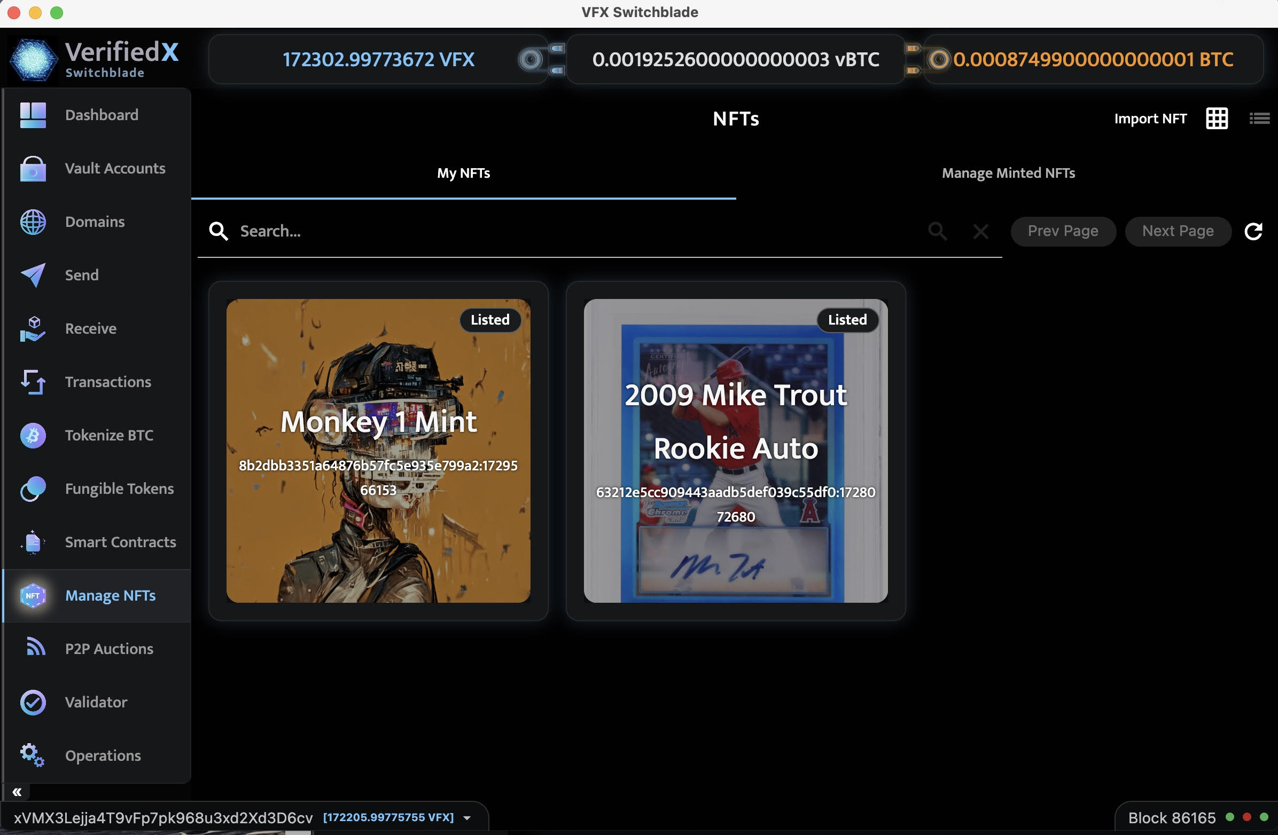Image resolution: width=1278 pixels, height=835 pixels.
Task: Collapse the sidebar with double chevron
Action: [17, 792]
